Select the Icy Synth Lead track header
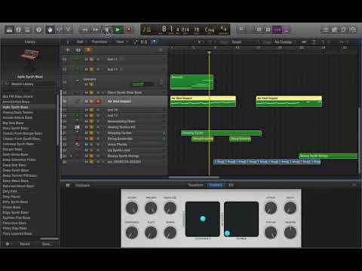This screenshot has height=271, width=362. point(115,151)
